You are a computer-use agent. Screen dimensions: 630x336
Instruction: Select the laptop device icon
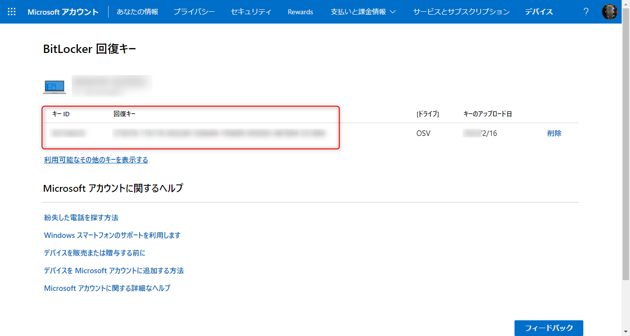click(x=54, y=86)
